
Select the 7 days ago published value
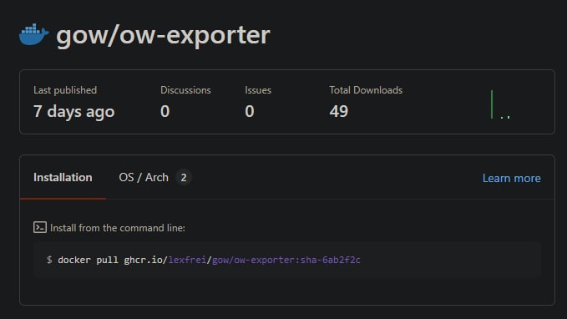point(73,111)
